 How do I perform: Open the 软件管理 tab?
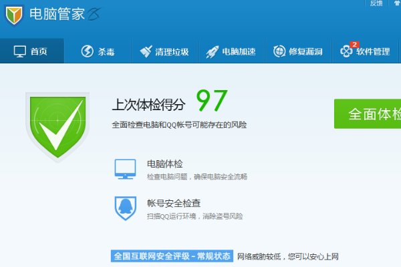pyautogui.click(x=365, y=51)
